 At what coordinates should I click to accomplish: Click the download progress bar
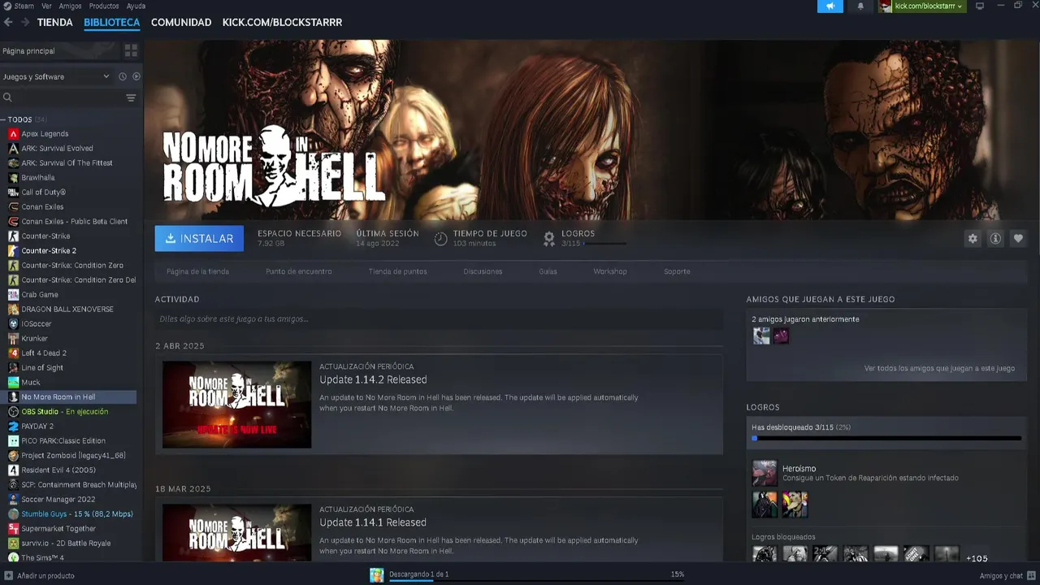(535, 580)
